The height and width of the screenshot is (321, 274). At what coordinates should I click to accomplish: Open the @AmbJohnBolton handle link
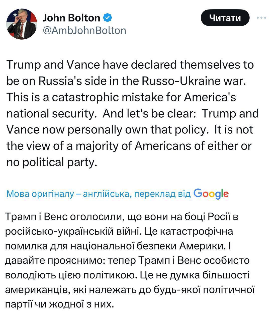pos(84,31)
